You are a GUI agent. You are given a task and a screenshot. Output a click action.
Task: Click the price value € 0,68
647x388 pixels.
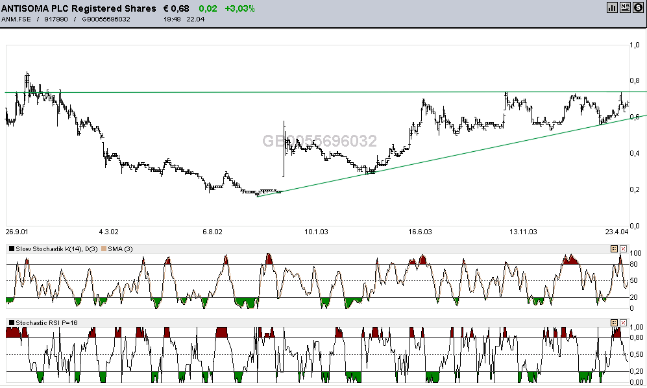177,8
